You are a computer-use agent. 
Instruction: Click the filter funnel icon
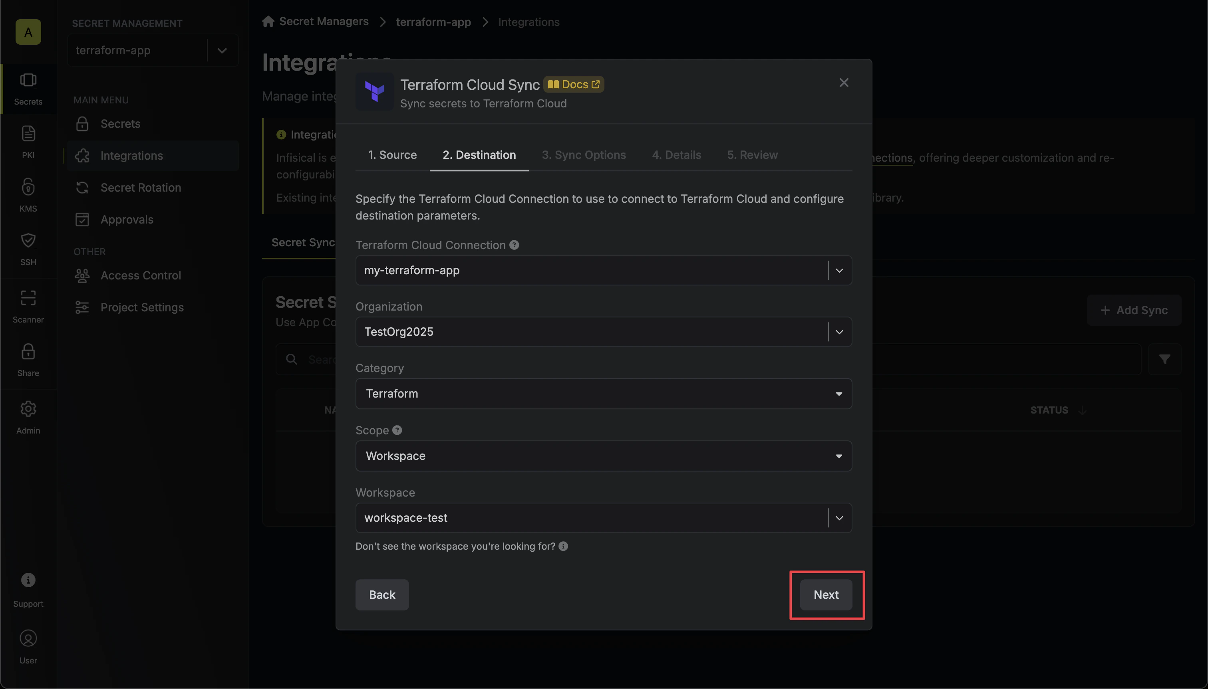(x=1164, y=359)
